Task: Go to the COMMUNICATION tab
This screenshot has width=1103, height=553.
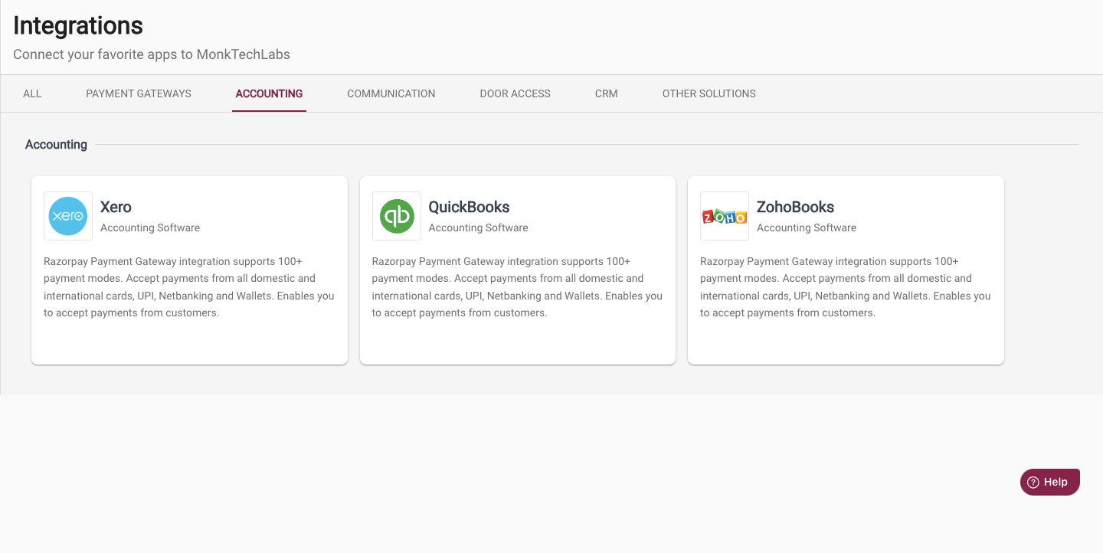Action: (x=391, y=93)
